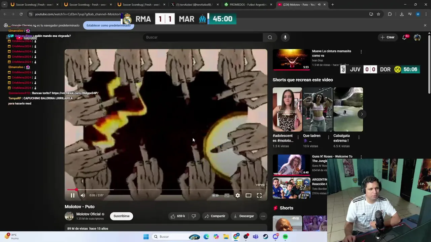
Task: Seek along the red video progress bar
Action: (x=166, y=190)
